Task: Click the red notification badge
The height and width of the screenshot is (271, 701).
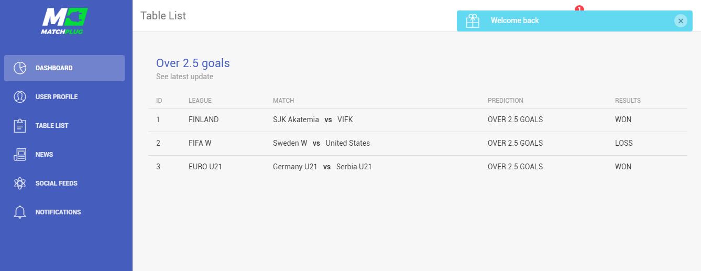Action: [x=579, y=8]
